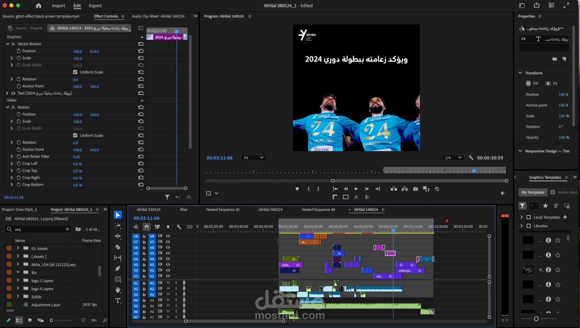The height and width of the screenshot is (328, 580).
Task: Open the 1/4 playback resolution dropdown
Action: click(x=453, y=158)
